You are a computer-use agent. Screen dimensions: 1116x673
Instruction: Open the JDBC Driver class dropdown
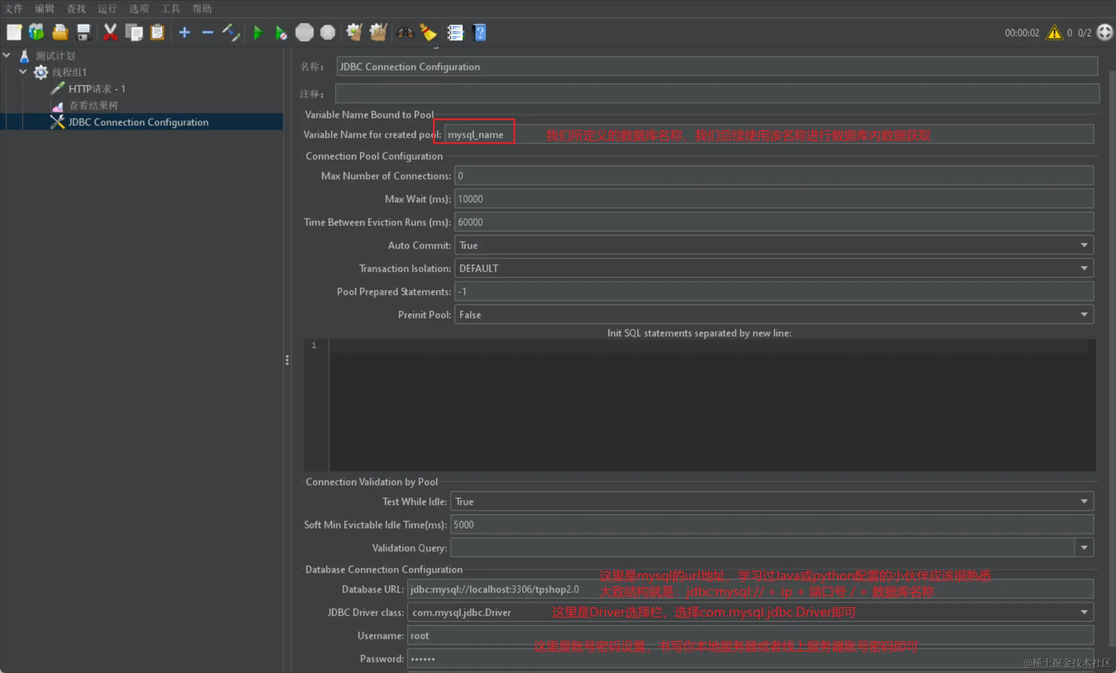coord(1083,612)
